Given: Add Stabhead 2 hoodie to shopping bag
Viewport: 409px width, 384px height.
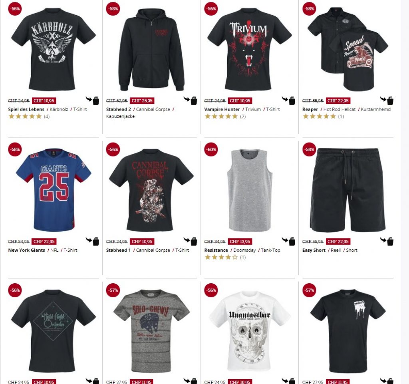Looking at the screenshot, I should [x=191, y=100].
